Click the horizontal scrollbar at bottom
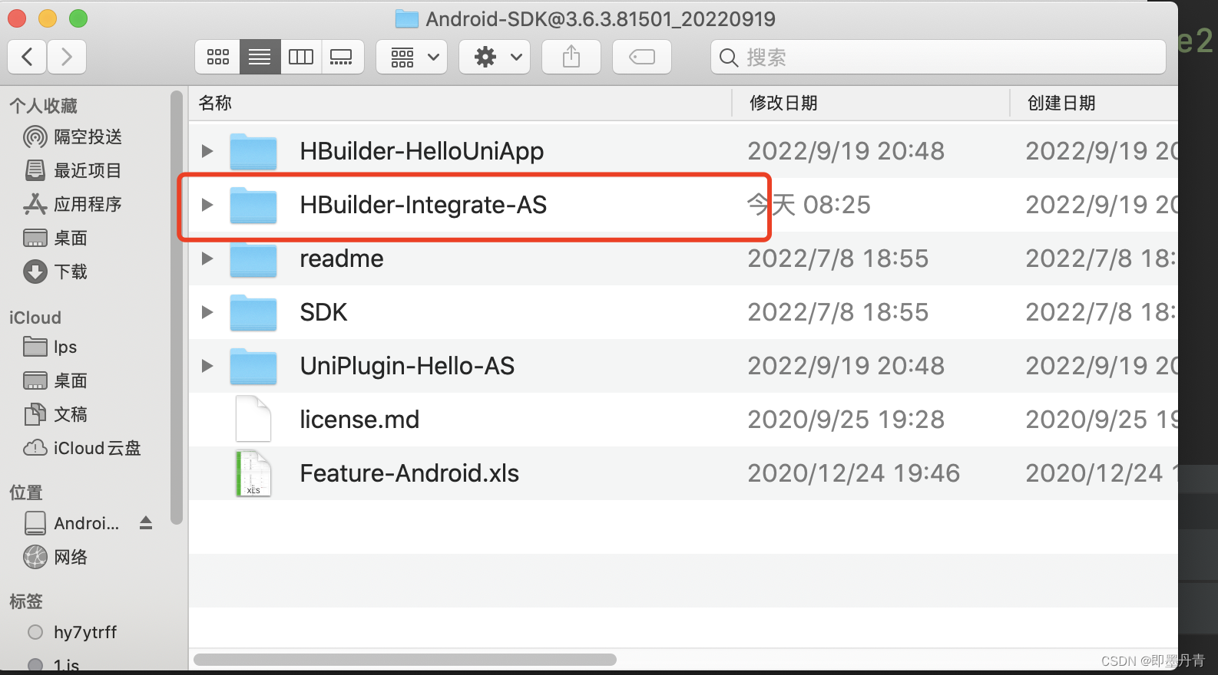The image size is (1218, 675). (x=405, y=660)
